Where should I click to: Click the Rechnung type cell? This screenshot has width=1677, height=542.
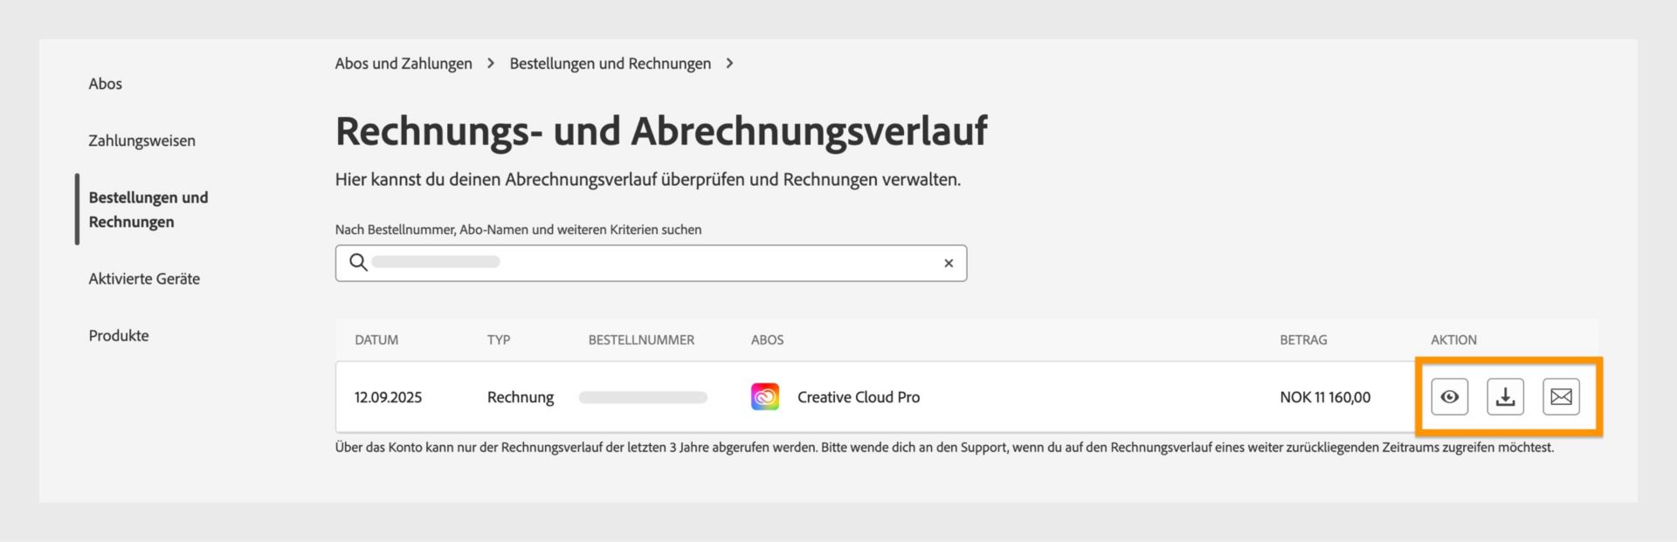521,397
